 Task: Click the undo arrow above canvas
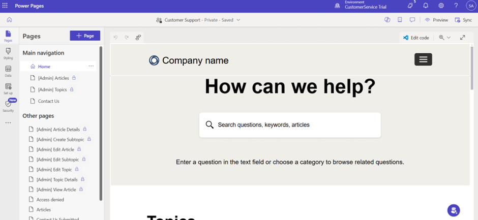point(115,38)
